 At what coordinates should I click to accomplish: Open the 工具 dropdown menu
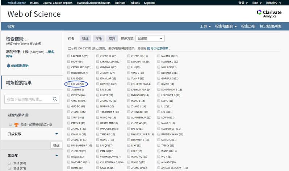pyautogui.click(x=205, y=27)
